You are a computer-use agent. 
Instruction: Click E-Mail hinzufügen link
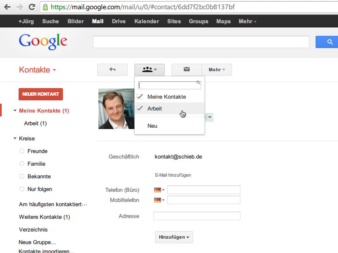(x=173, y=175)
